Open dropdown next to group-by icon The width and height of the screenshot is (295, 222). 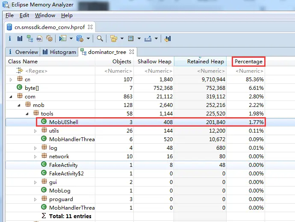pyautogui.click(x=122, y=38)
